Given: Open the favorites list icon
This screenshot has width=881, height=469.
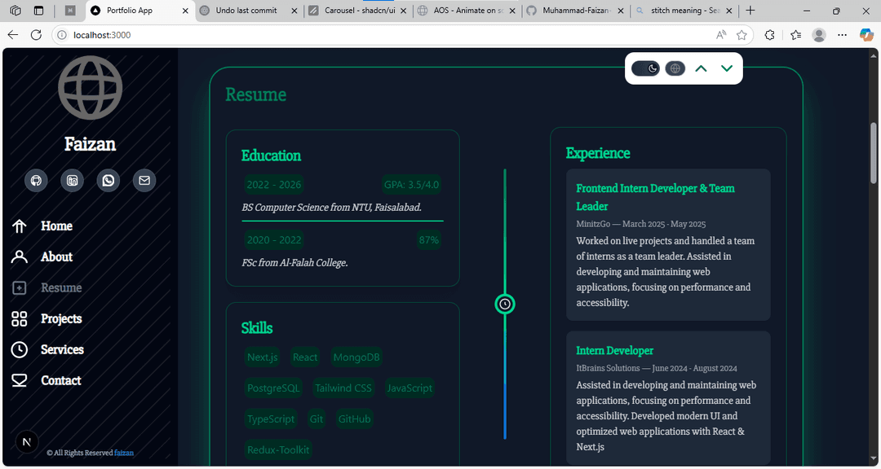Looking at the screenshot, I should [795, 35].
